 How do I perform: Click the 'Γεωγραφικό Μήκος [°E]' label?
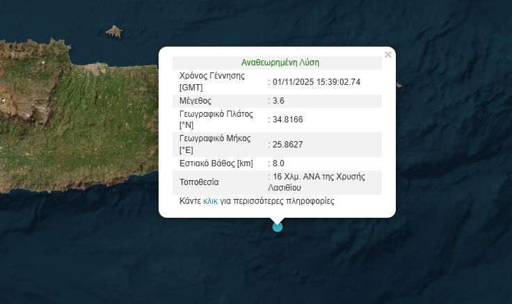pos(214,144)
